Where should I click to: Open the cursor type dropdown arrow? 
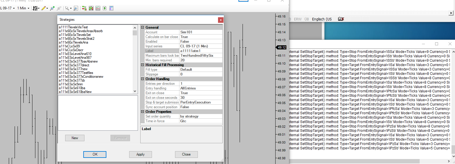[x=70, y=8]
